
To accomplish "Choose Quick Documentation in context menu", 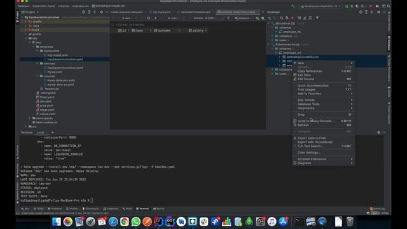I will click(324, 85).
